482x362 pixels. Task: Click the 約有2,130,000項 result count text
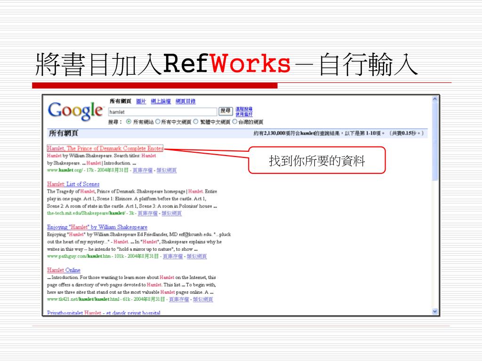(x=338, y=133)
